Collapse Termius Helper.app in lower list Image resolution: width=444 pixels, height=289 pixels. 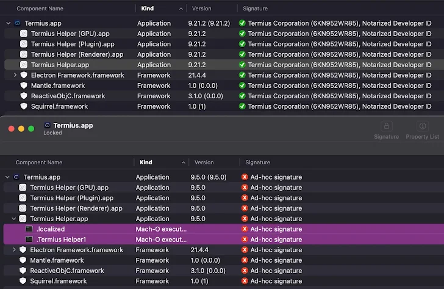tap(15, 219)
